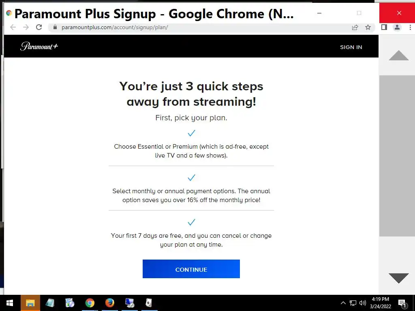Show hidden system tray icons
The width and height of the screenshot is (415, 311).
point(343,303)
